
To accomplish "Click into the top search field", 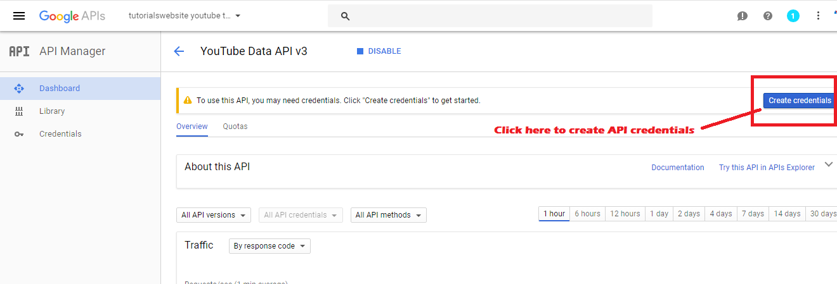I will (490, 16).
